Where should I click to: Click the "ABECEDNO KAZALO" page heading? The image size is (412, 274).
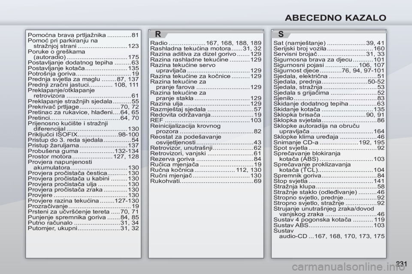click(x=336, y=18)
